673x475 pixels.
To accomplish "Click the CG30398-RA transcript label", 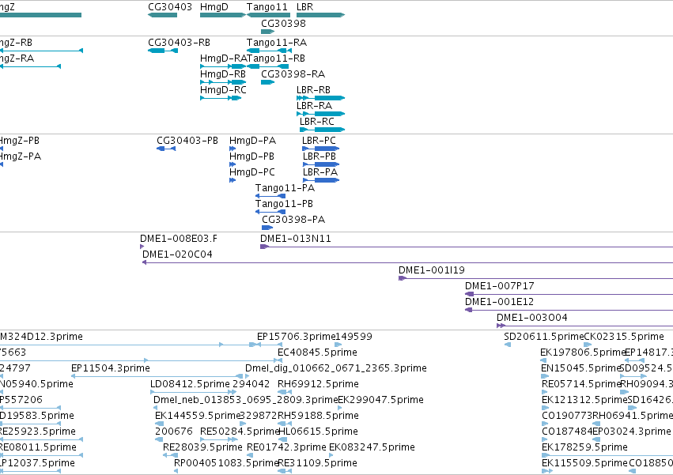I will click(x=293, y=74).
